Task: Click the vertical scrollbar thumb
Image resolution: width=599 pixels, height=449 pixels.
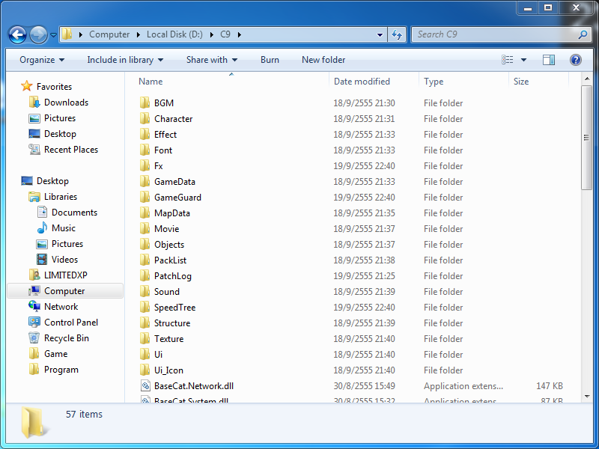Action: (586, 138)
